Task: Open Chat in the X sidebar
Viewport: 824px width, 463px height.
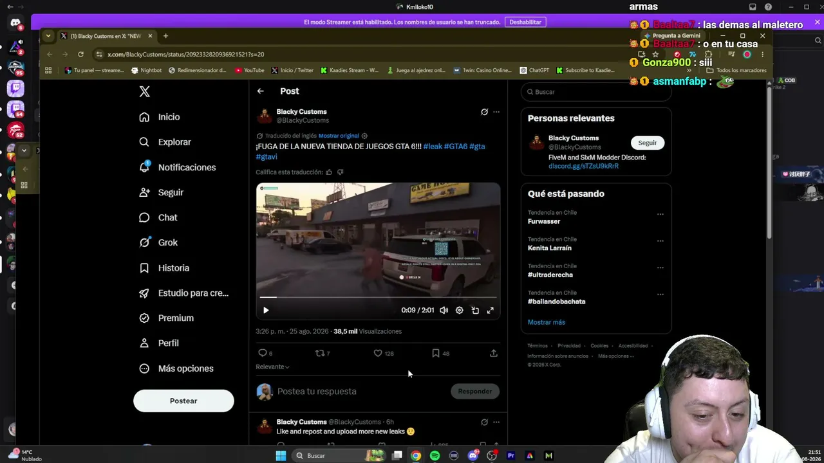Action: [x=158, y=217]
